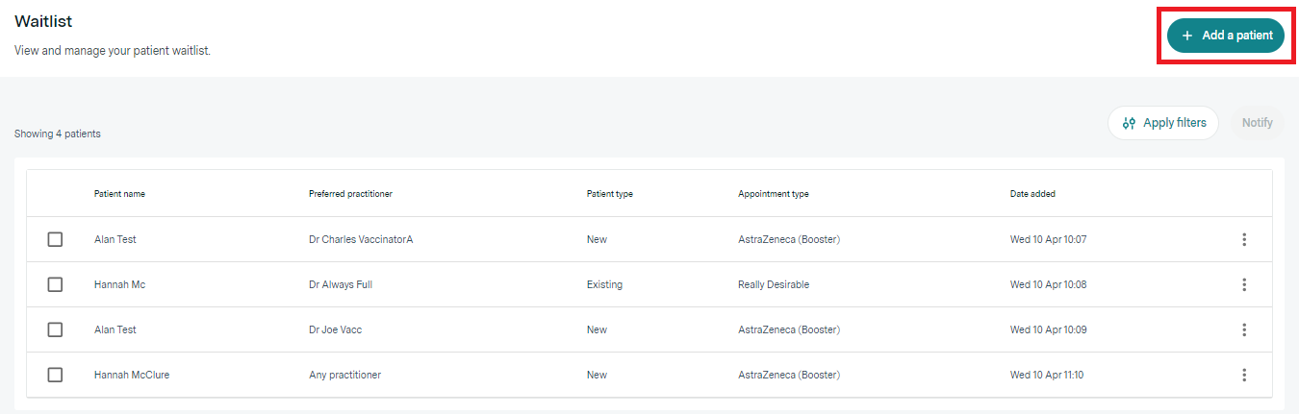Tick the checkbox for Hannah Mc
1299x414 pixels.
pos(55,284)
